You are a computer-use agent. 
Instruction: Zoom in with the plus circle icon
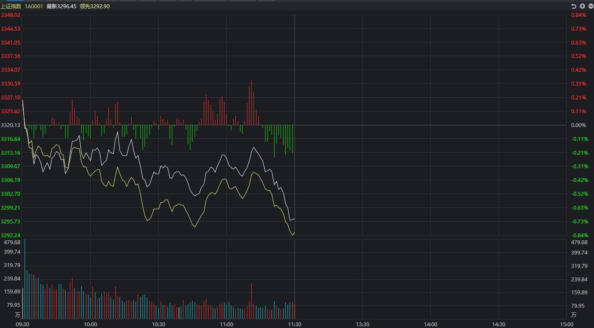point(582,6)
